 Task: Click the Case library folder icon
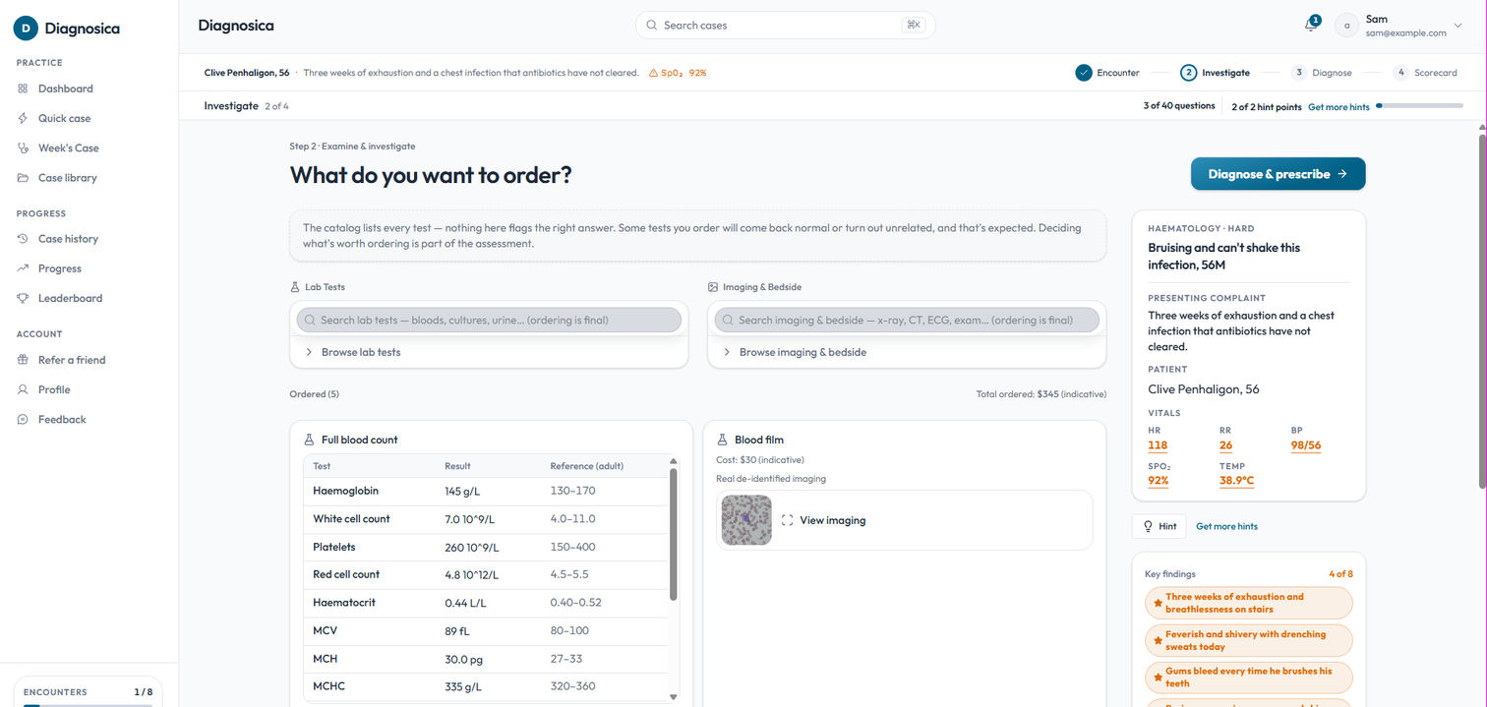click(x=24, y=178)
